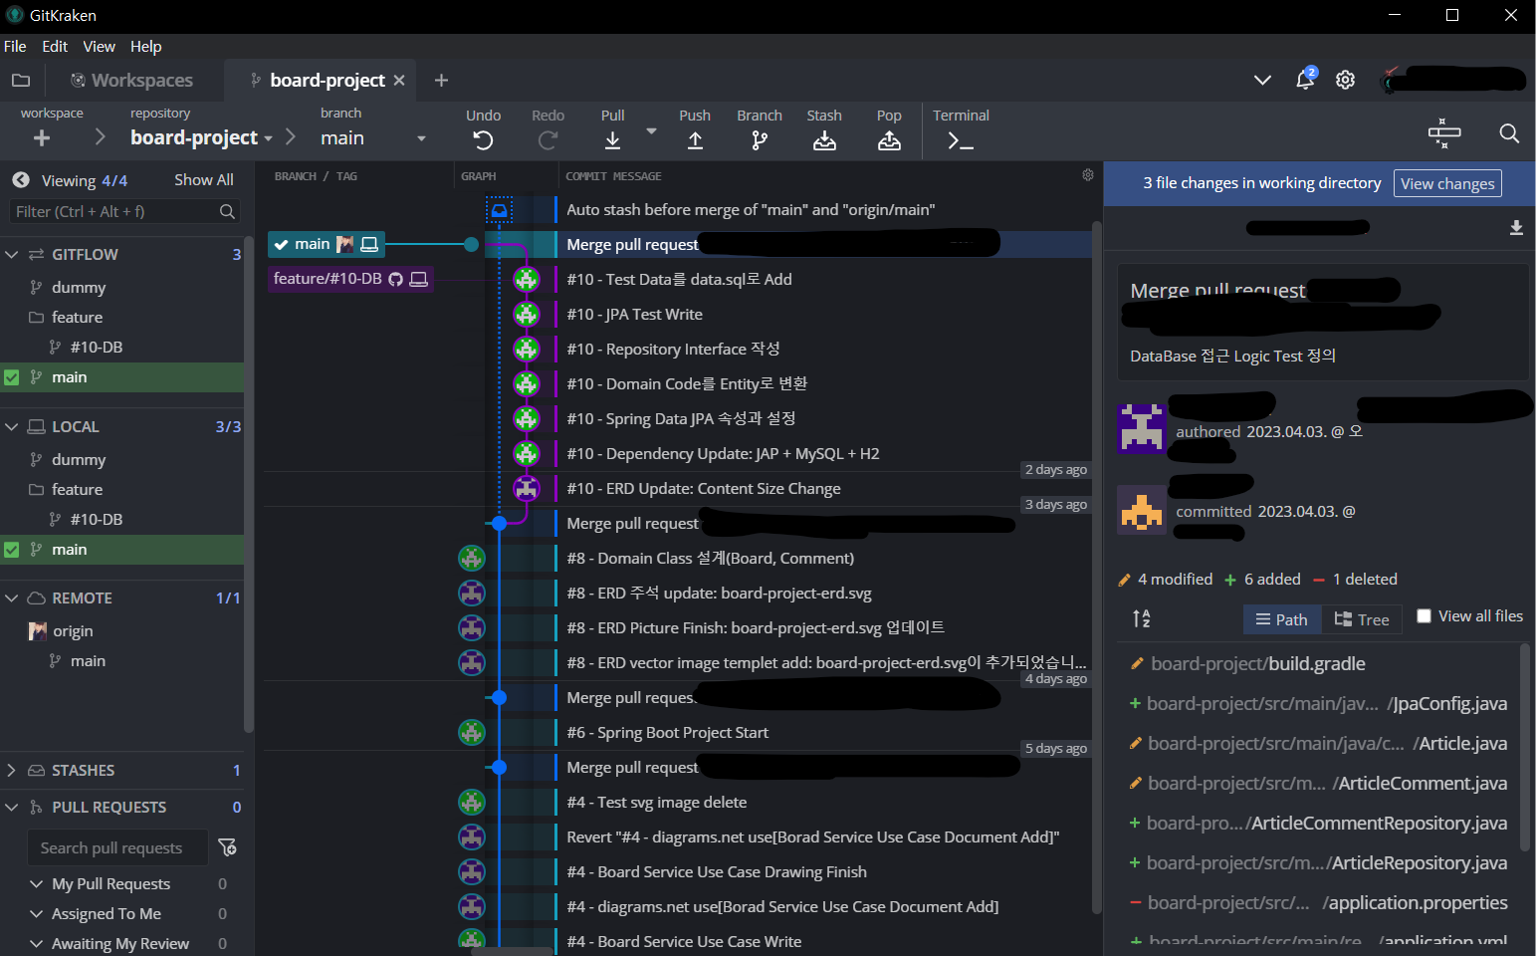Collapse the GITFLOW section
The height and width of the screenshot is (956, 1538).
tap(12, 255)
